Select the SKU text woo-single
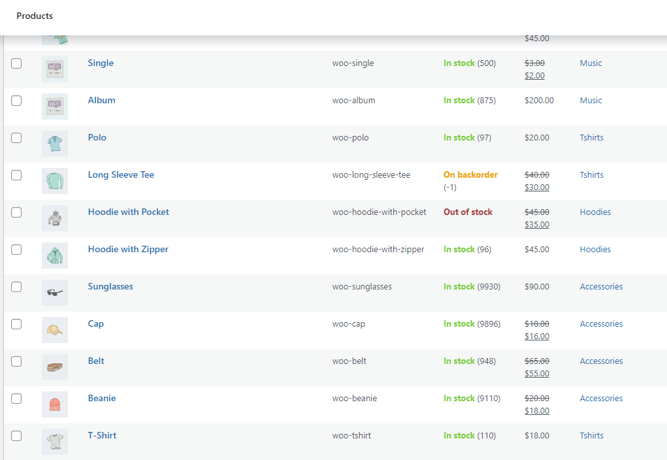Image resolution: width=667 pixels, height=460 pixels. click(353, 63)
